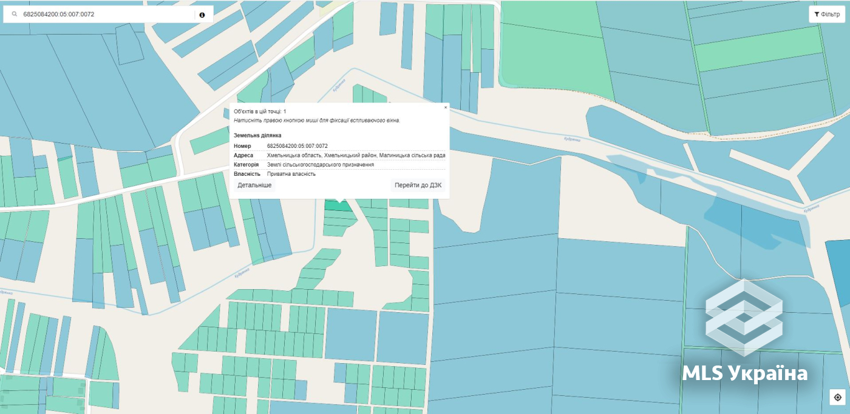Screen dimensions: 850x414
Task: Focus the cadastral number search field
Action: tap(107, 15)
